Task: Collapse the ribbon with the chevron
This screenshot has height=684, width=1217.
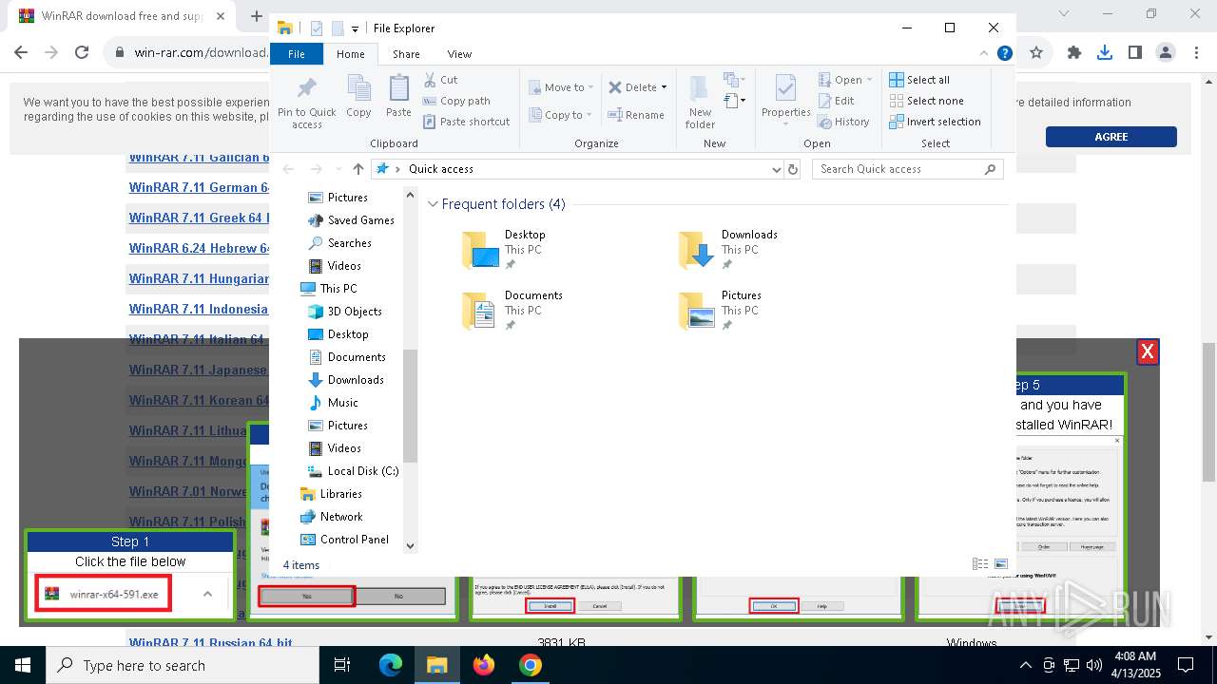Action: click(984, 54)
